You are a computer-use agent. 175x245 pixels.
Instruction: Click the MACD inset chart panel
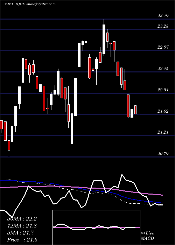(x=96, y=227)
